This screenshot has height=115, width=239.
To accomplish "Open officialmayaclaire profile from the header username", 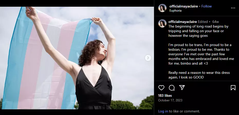I will click(x=183, y=6).
